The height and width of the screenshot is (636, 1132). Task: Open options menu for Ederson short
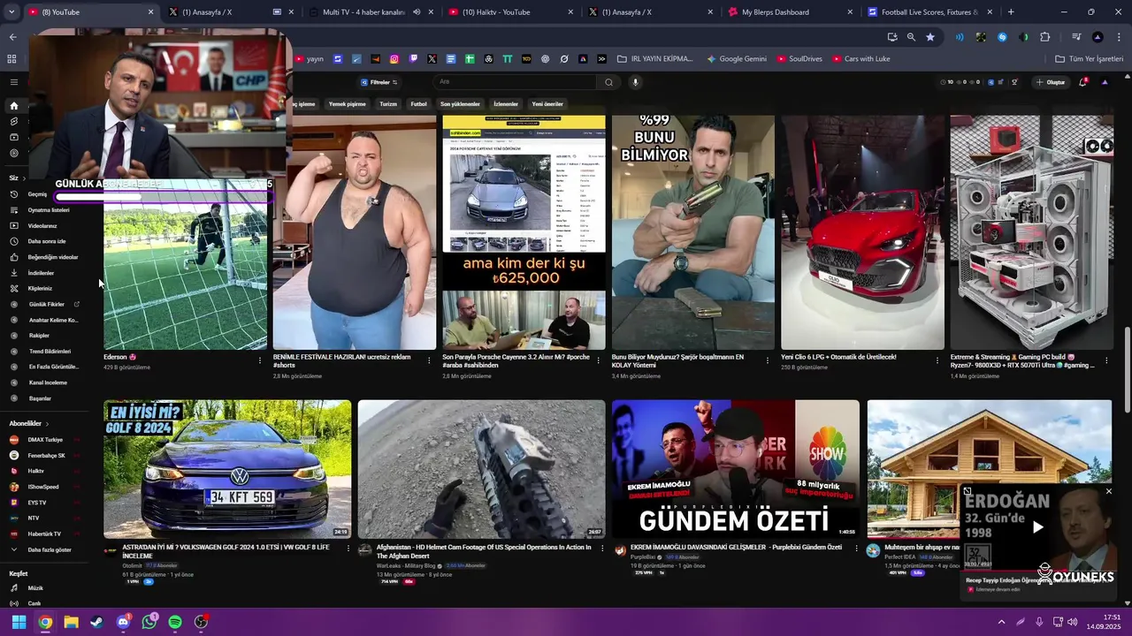[x=260, y=360]
